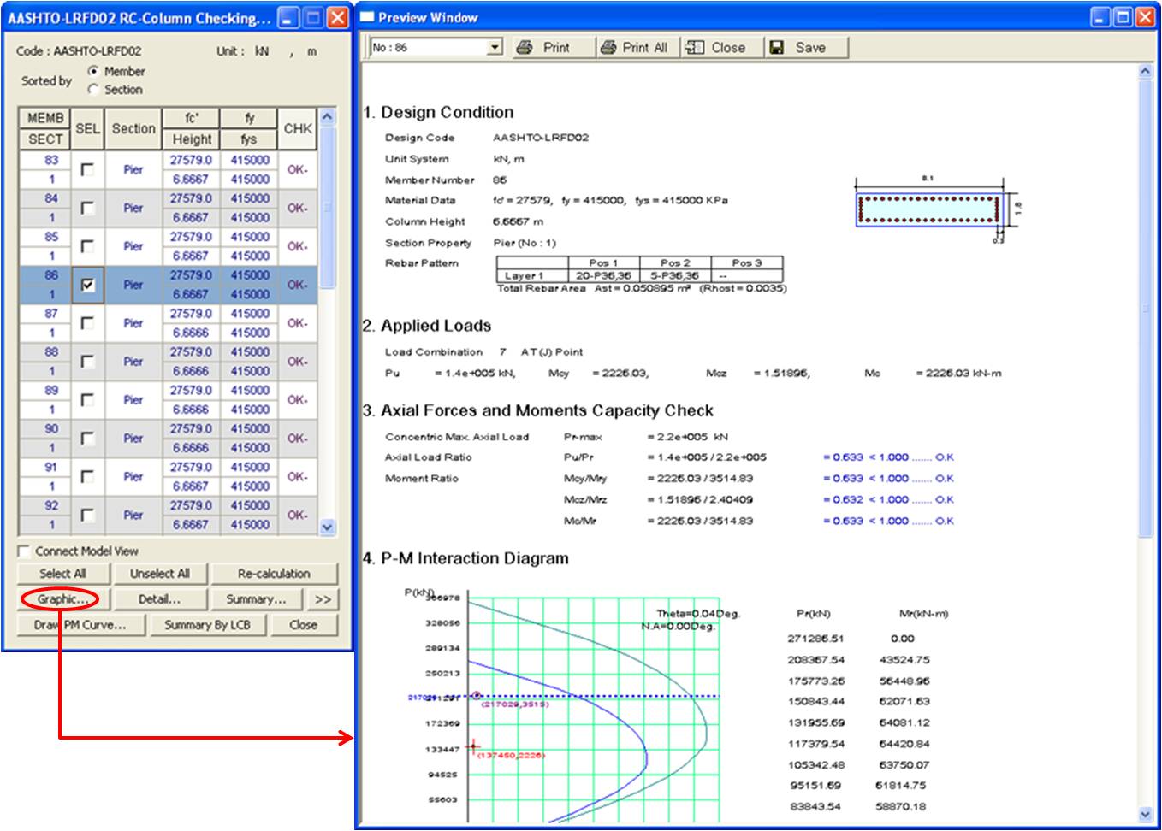Open the member No: 86 dropdown

495,48
